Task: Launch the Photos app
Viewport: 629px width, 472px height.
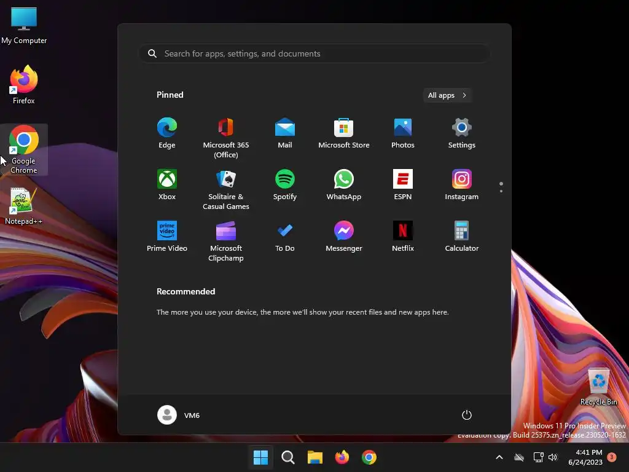Action: click(403, 133)
